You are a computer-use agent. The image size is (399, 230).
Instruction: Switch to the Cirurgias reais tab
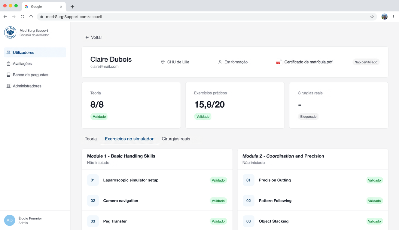(176, 139)
